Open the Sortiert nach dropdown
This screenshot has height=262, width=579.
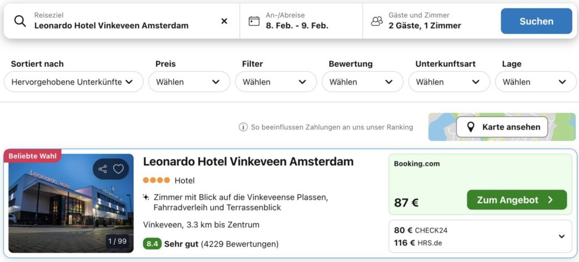[x=74, y=81]
